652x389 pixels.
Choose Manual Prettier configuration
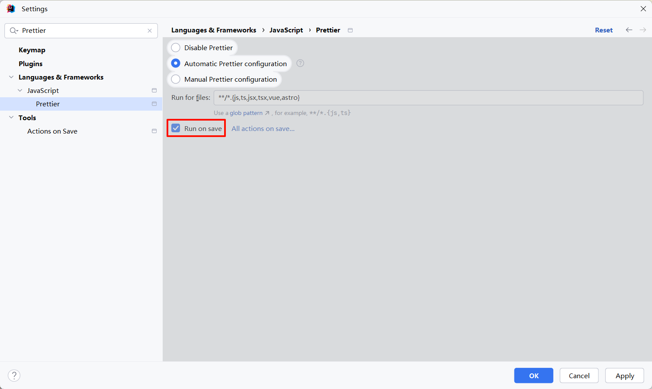[176, 79]
